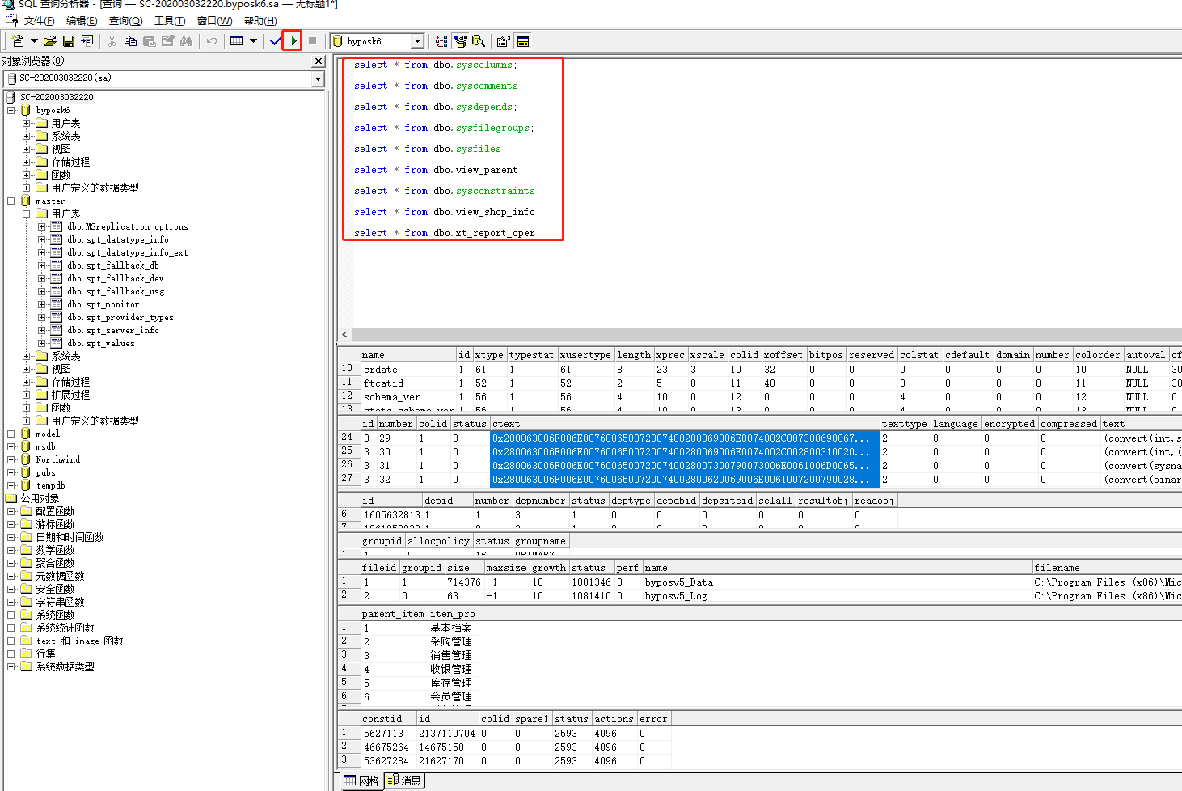Switch to the 消息 messages tab
Viewport: 1182px width, 791px height.
pyautogui.click(x=403, y=780)
